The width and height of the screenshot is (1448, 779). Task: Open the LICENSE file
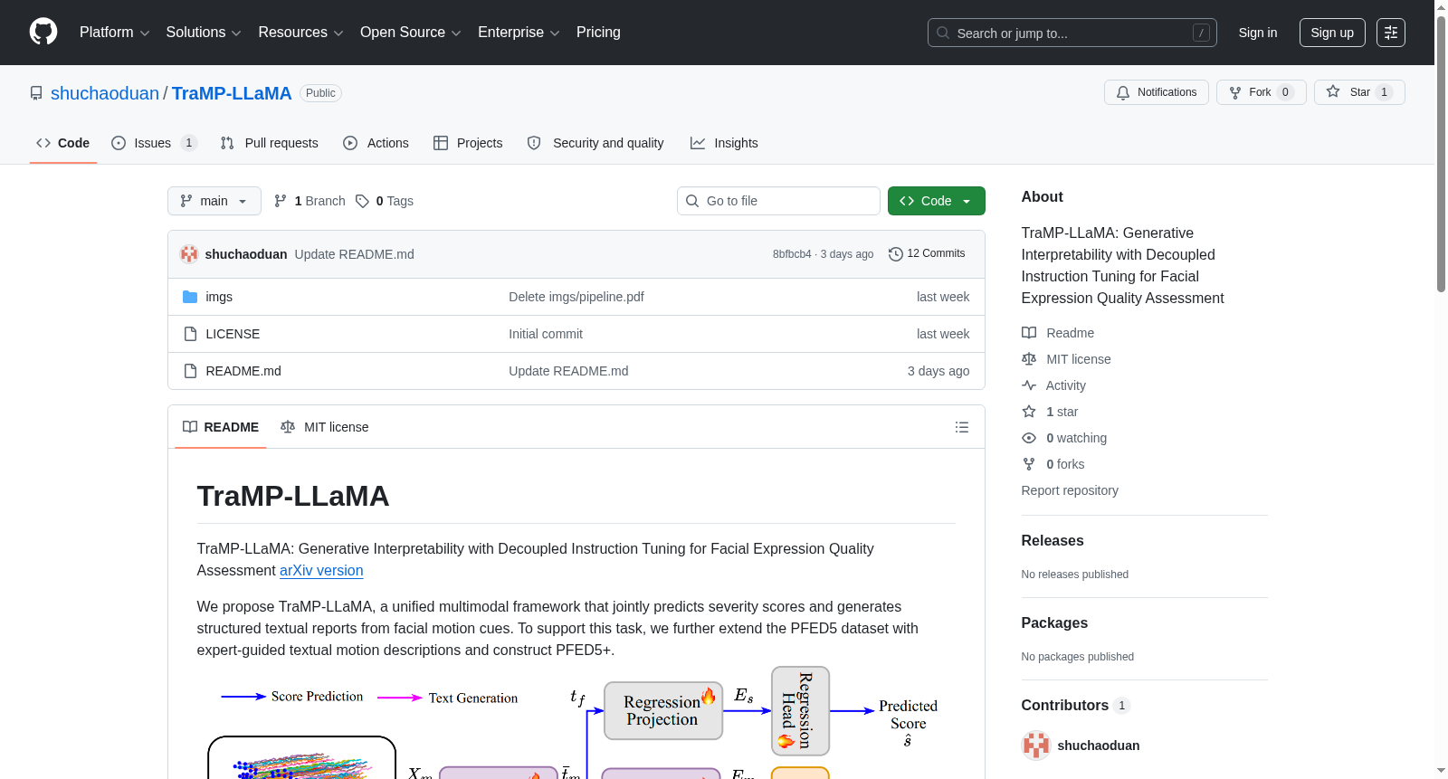[233, 334]
